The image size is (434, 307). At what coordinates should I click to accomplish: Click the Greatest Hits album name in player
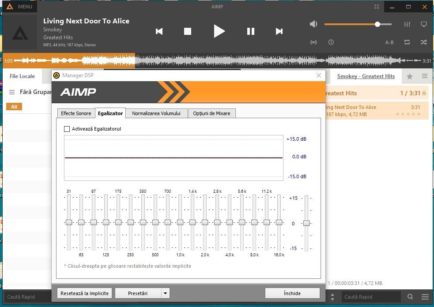point(58,37)
